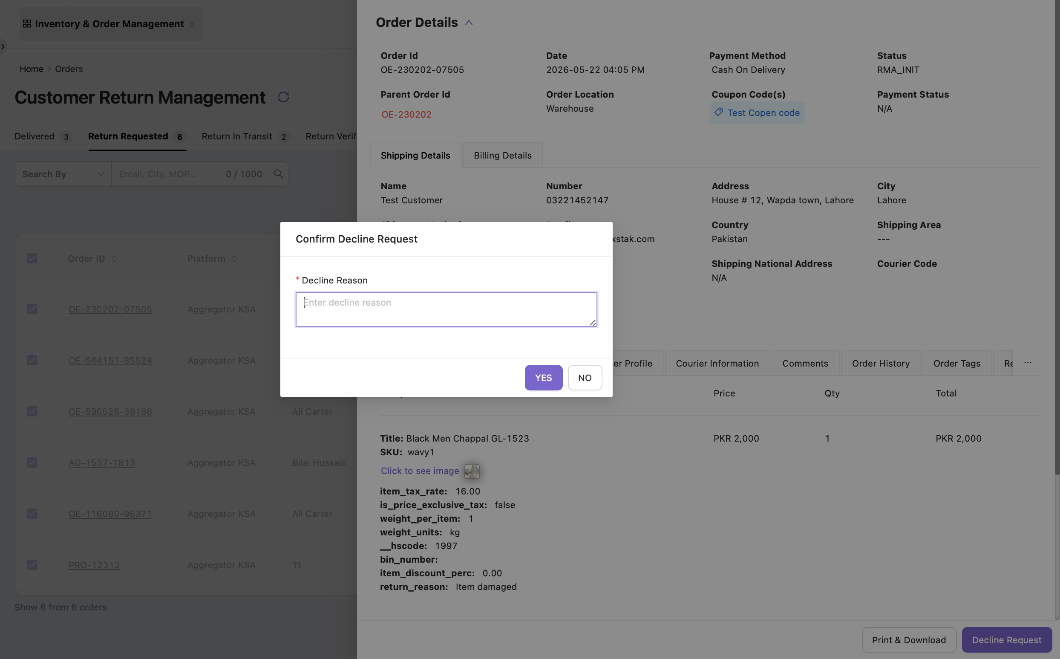The image size is (1060, 659).
Task: Toggle the select-all orders header checkbox
Action: (32, 258)
